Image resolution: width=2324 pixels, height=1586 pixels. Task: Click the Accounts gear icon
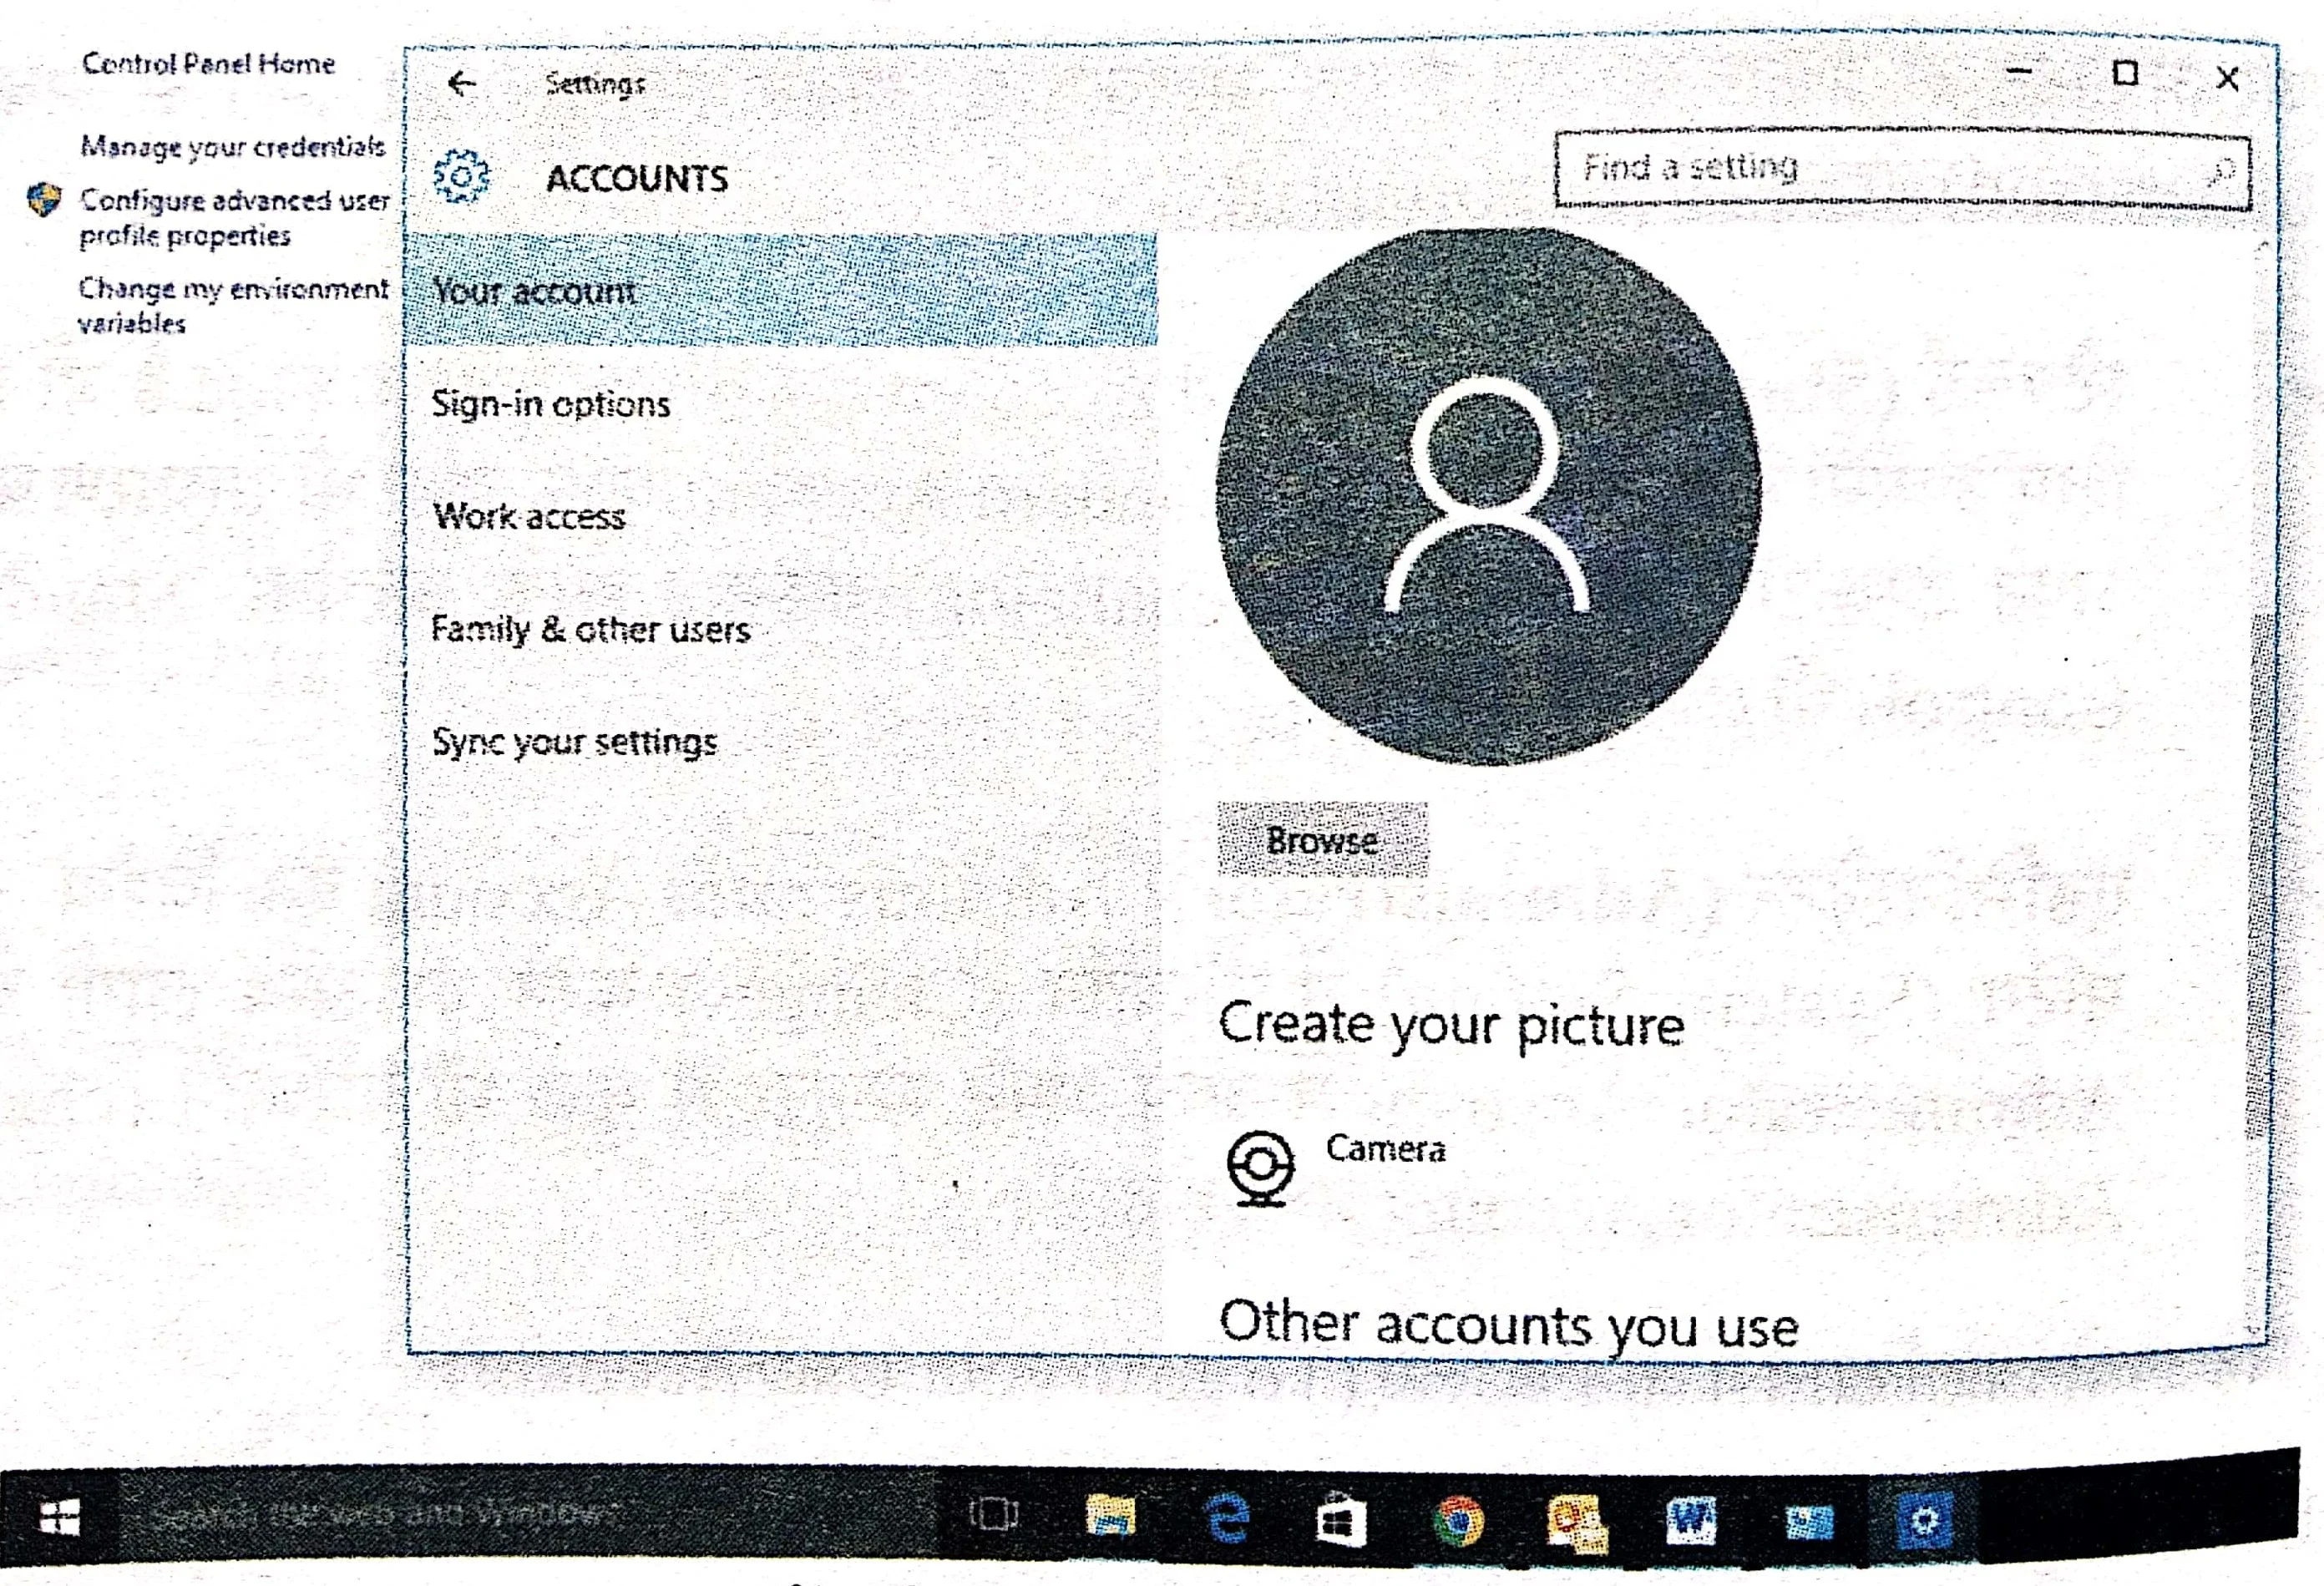(x=461, y=177)
